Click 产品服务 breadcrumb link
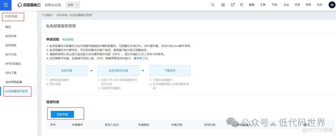The image size is (336, 136). point(47,15)
